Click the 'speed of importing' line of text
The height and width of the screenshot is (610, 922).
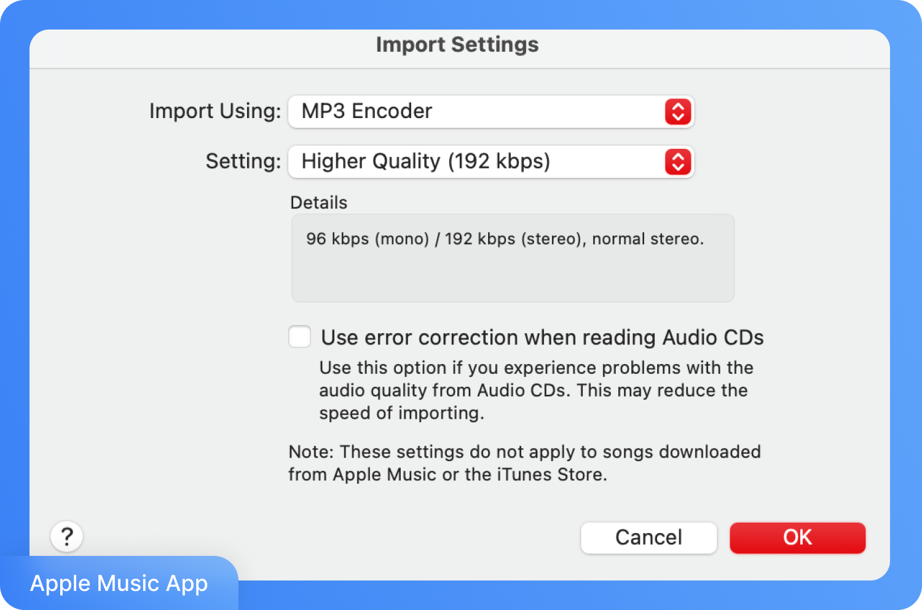click(x=401, y=413)
